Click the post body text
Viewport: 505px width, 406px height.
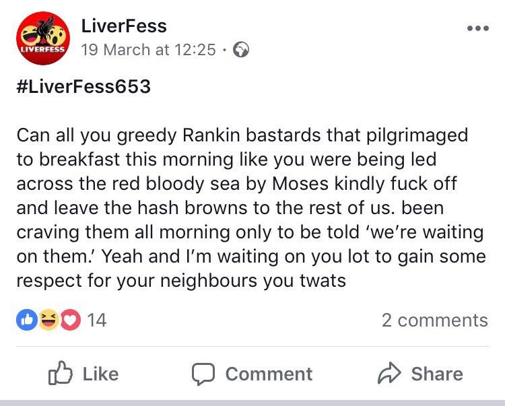point(251,208)
